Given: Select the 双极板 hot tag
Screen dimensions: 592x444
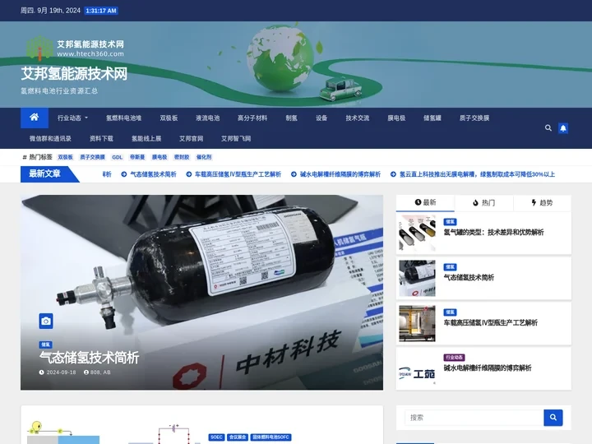Looking at the screenshot, I should [x=65, y=157].
